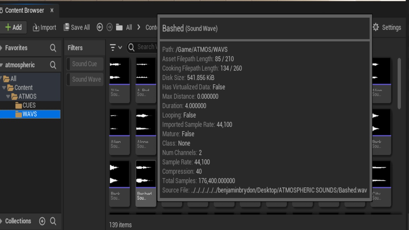Select the right-column Alien sound wave thumbnail
The image size is (409, 230).
click(x=382, y=80)
